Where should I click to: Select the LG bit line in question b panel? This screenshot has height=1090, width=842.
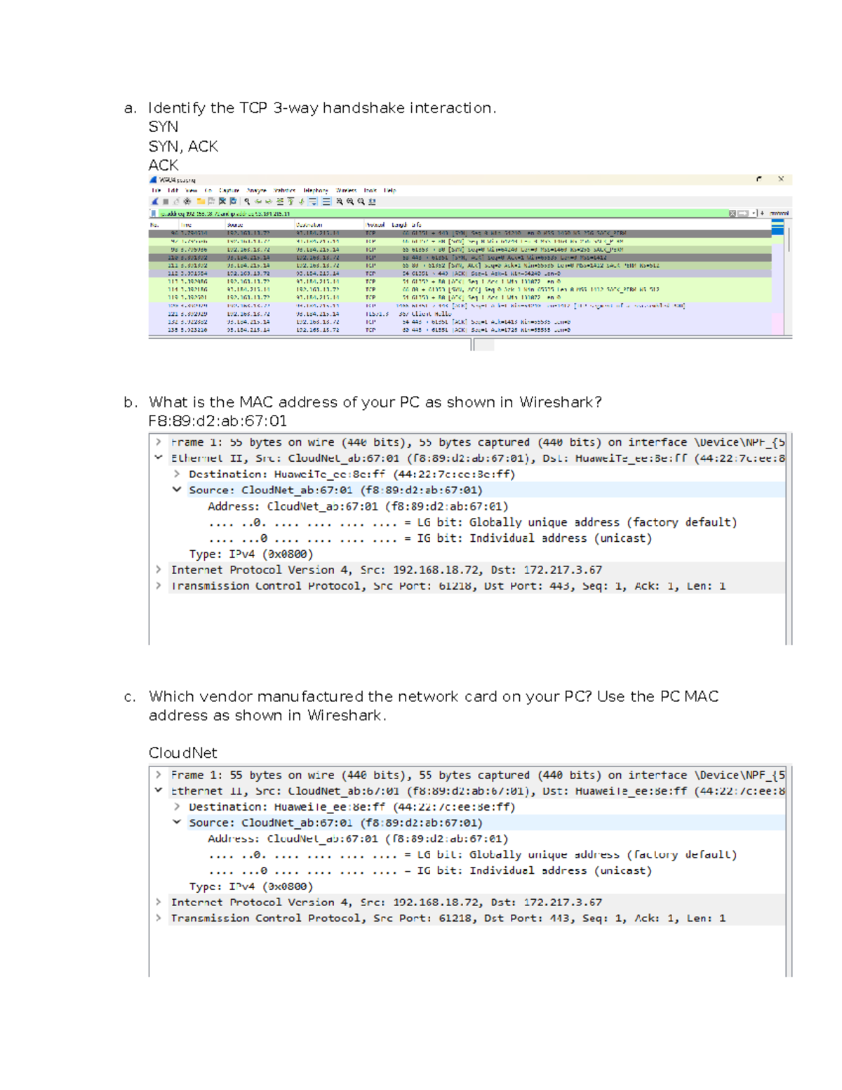(x=473, y=522)
